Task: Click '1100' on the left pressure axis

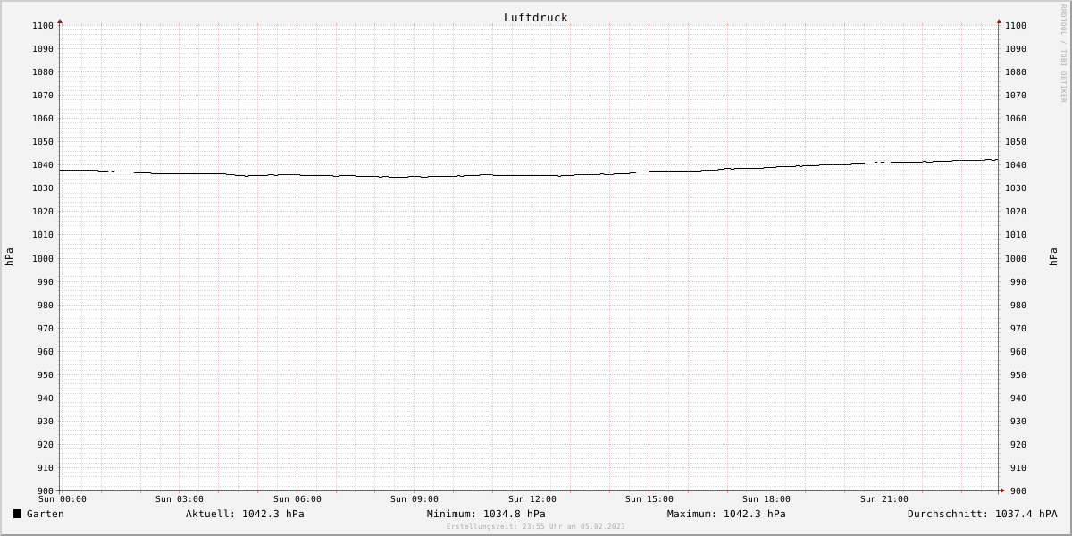Action: [43, 26]
